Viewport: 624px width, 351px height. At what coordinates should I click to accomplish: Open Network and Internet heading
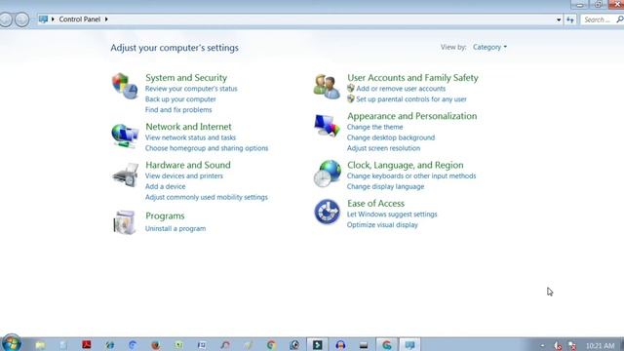tap(188, 127)
